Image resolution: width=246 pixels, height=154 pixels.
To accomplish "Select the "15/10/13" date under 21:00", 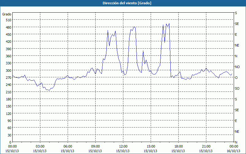I will tap(206, 151).
